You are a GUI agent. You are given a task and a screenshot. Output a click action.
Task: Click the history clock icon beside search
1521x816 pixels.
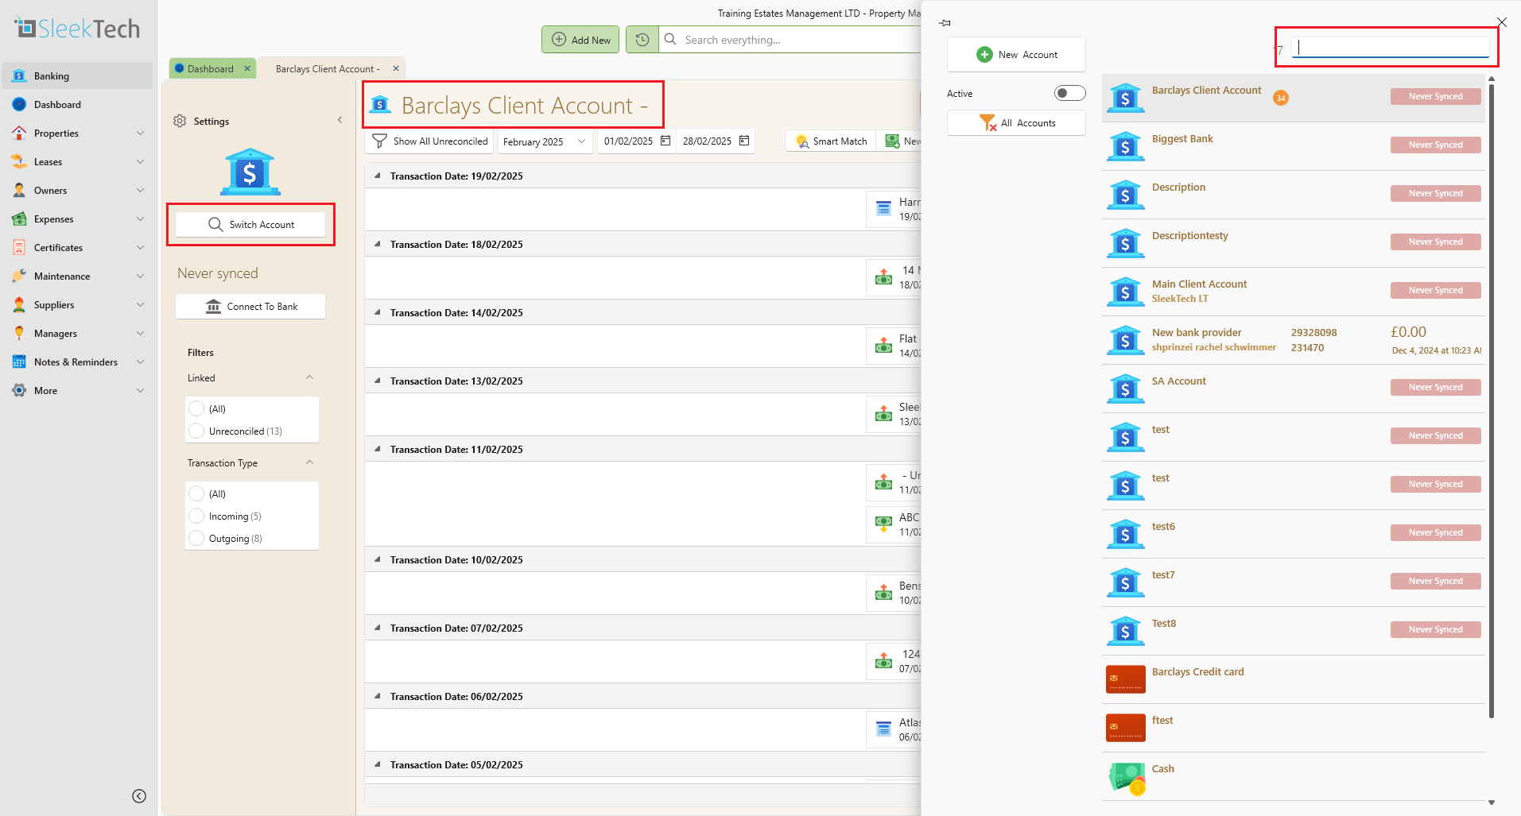coord(642,40)
